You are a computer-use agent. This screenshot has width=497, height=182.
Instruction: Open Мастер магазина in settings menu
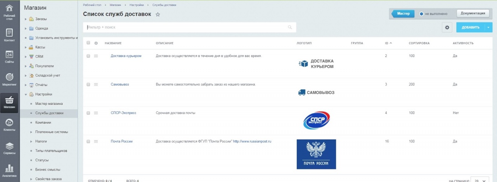tap(49, 104)
